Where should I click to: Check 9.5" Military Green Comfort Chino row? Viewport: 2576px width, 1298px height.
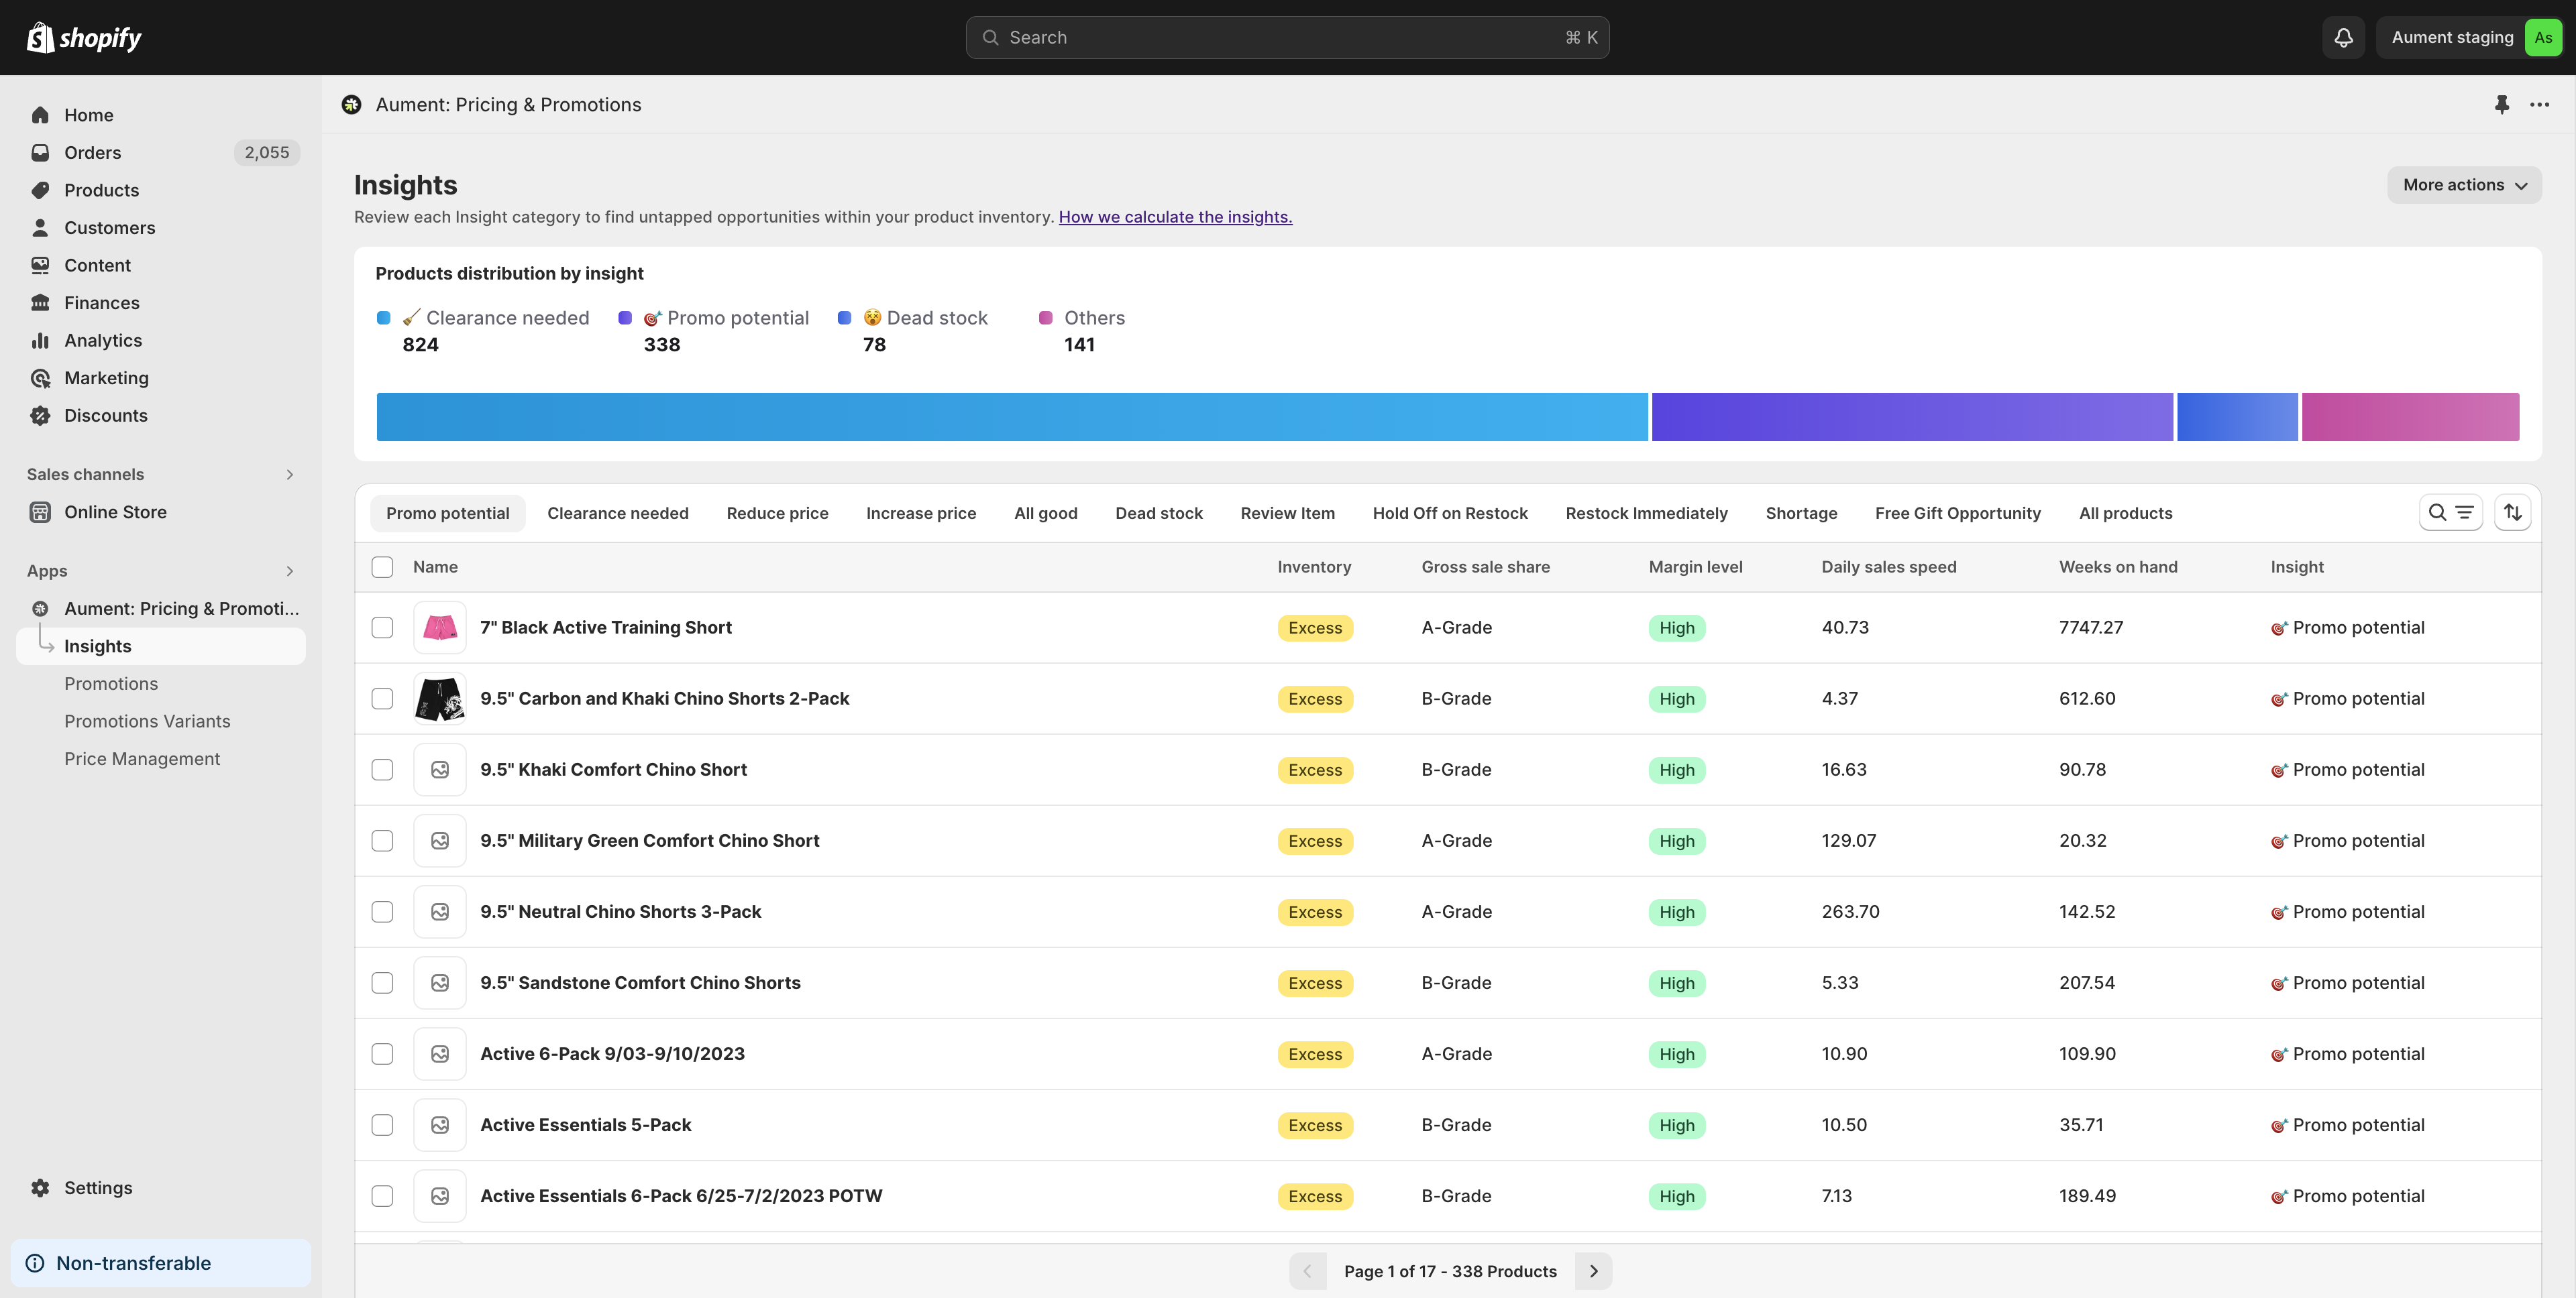(382, 840)
